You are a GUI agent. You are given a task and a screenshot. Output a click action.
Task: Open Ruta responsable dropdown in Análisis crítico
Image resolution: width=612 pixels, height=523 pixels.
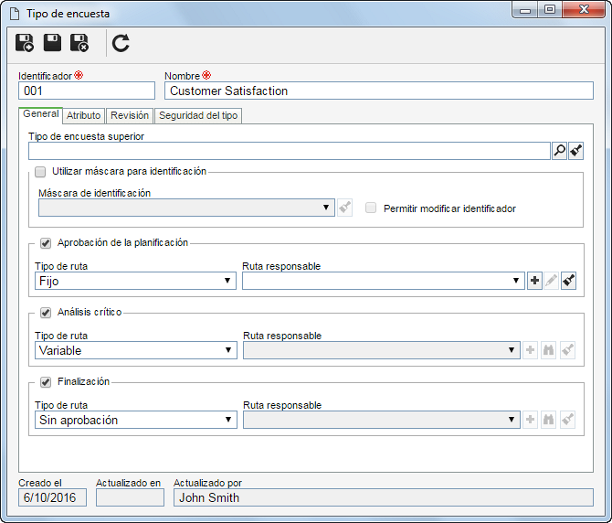[381, 350]
